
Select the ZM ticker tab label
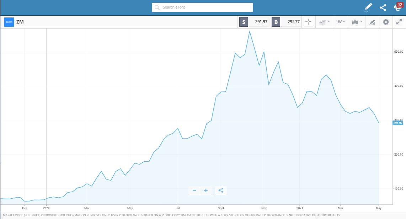point(20,22)
